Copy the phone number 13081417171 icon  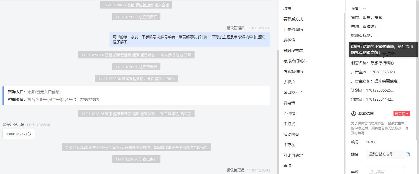tap(29, 134)
